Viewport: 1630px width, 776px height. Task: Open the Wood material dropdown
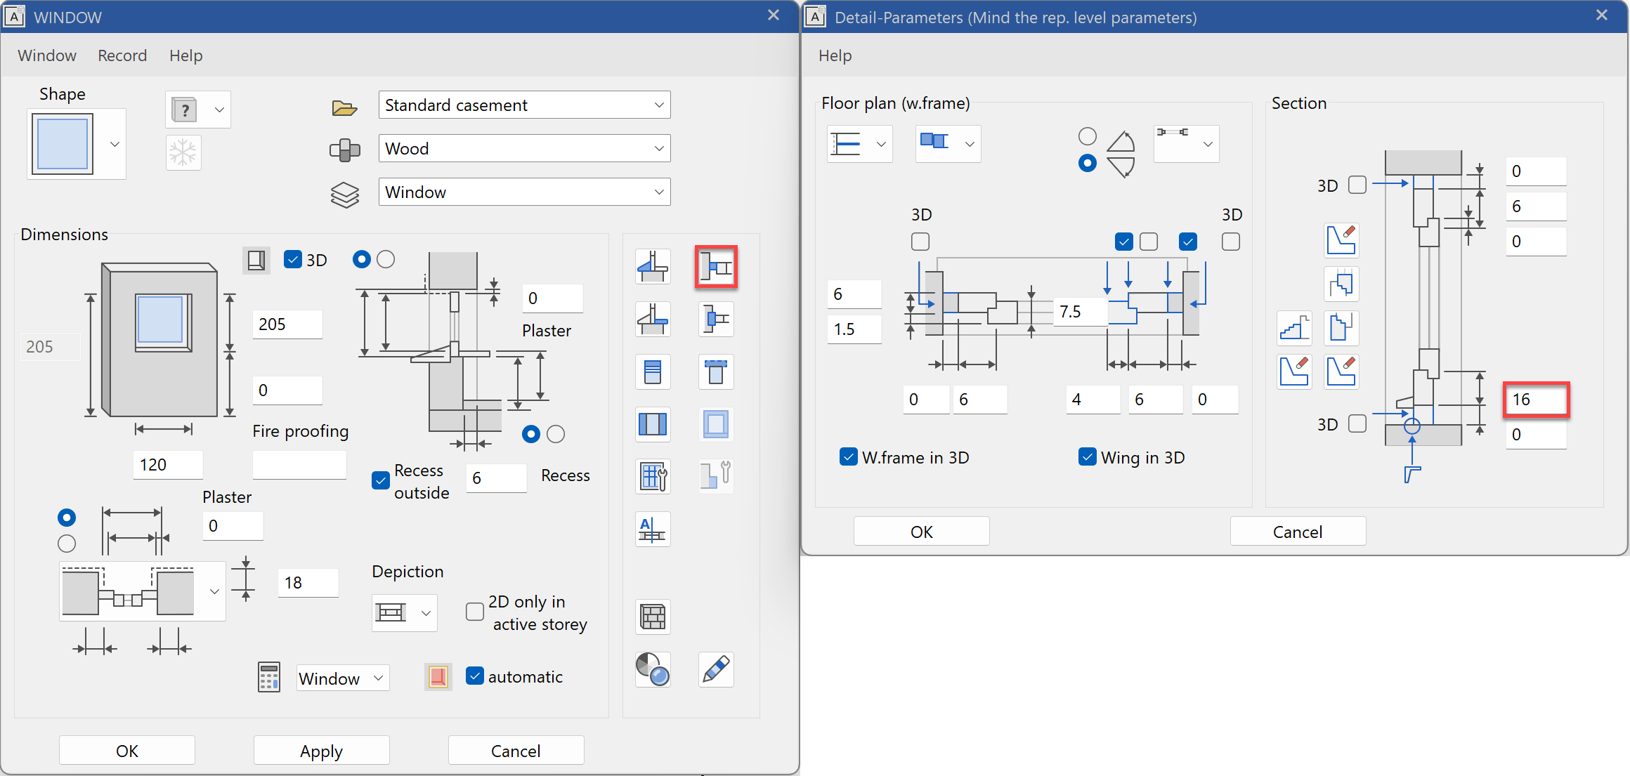click(x=658, y=149)
